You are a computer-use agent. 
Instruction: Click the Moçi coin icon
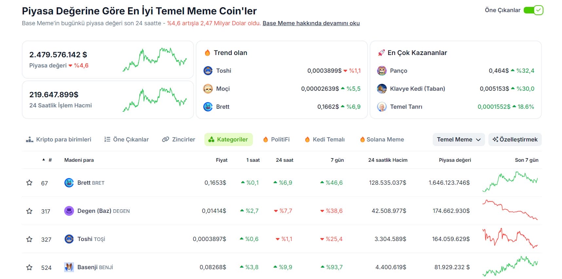208,88
